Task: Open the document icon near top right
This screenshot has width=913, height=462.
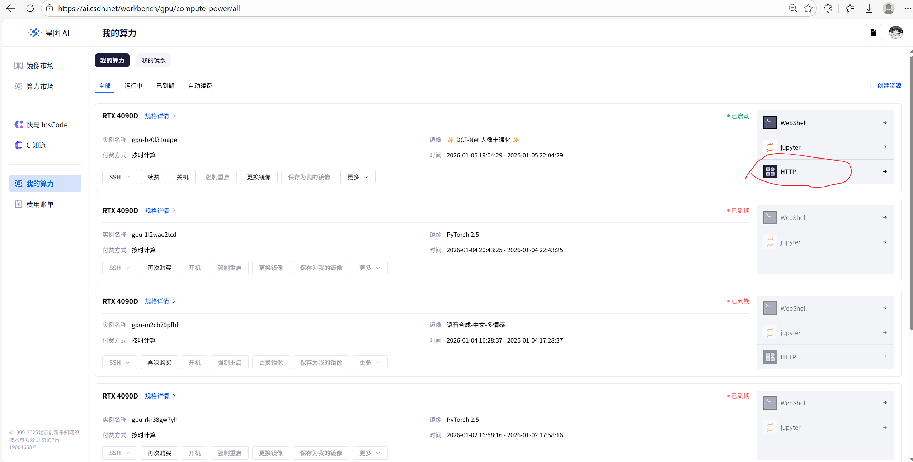Action: point(874,32)
